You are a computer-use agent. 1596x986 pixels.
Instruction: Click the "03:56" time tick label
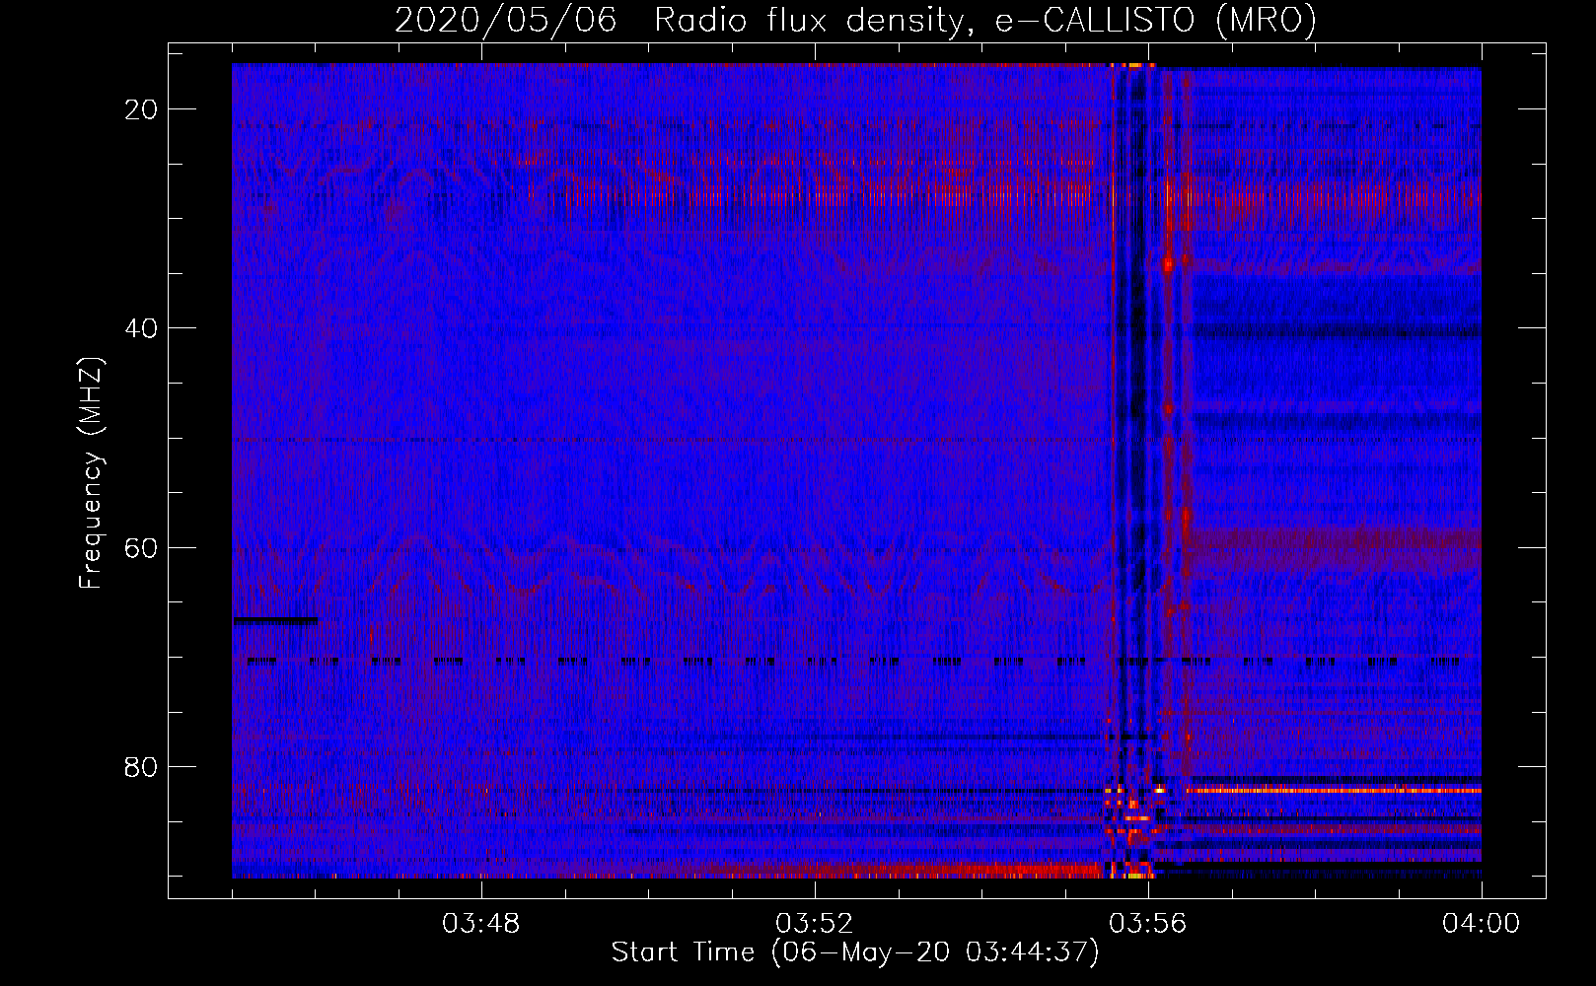coord(1148,924)
